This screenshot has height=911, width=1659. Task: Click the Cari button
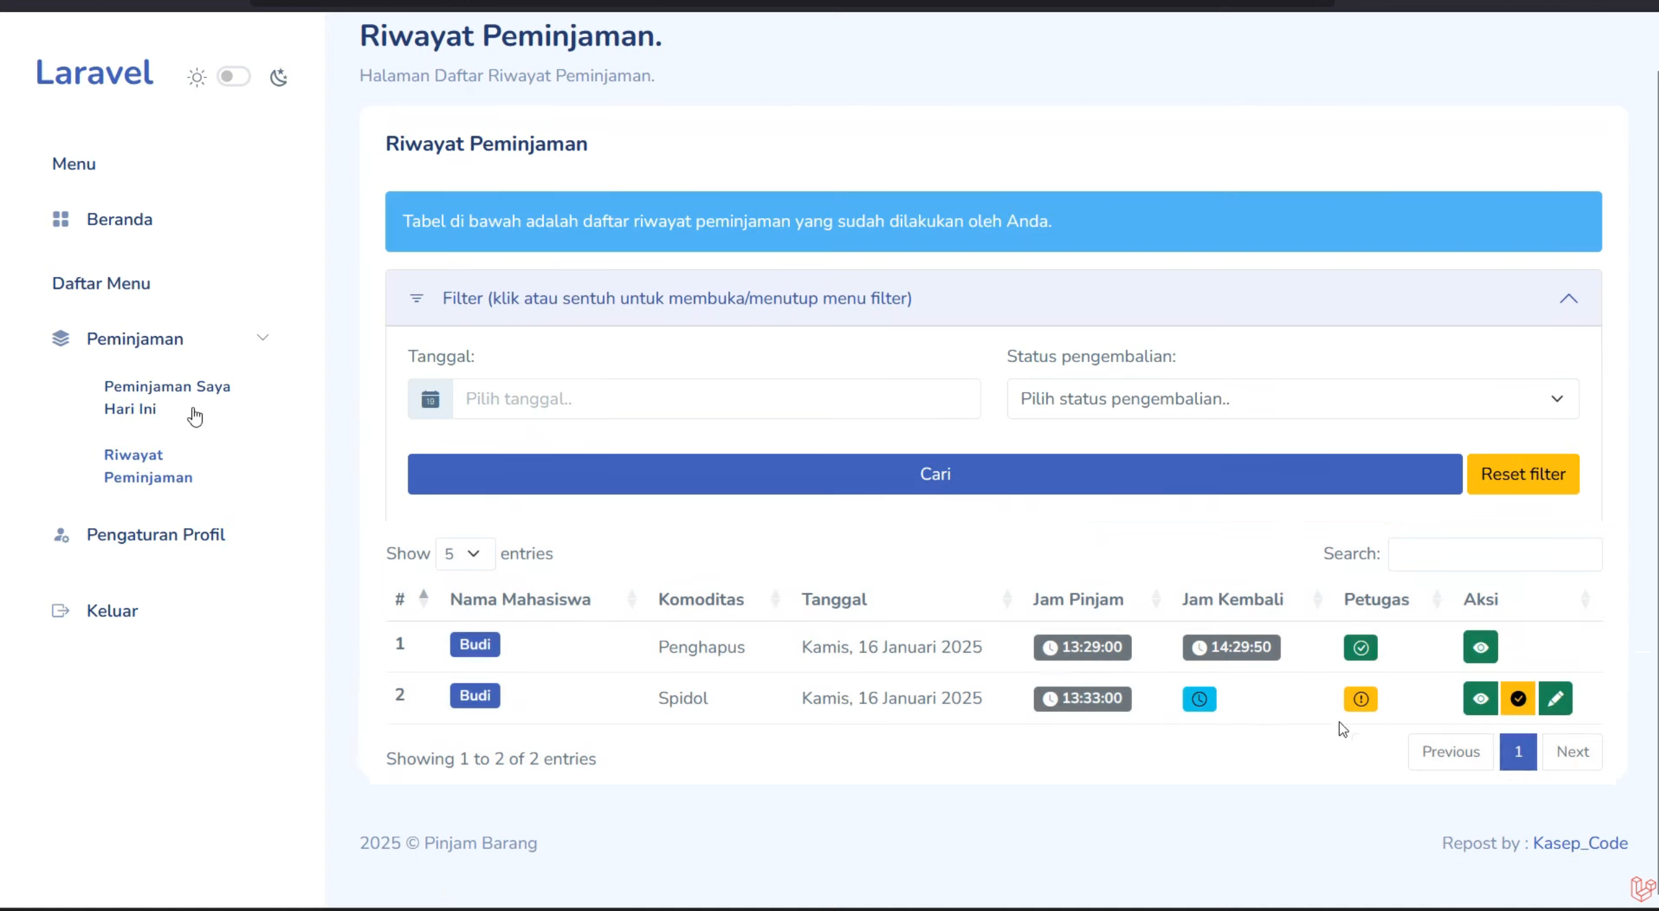click(935, 474)
